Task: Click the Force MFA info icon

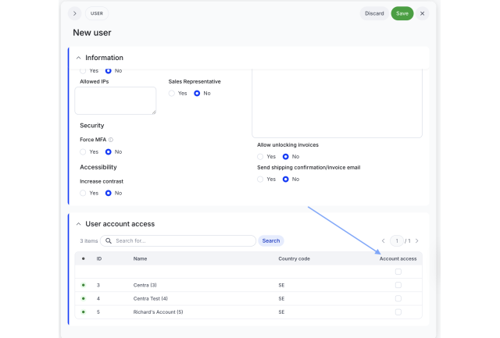Action: click(x=111, y=140)
